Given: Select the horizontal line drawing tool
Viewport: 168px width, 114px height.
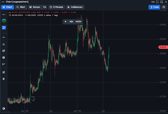Looking at the screenshot, I should (x=4, y=37).
